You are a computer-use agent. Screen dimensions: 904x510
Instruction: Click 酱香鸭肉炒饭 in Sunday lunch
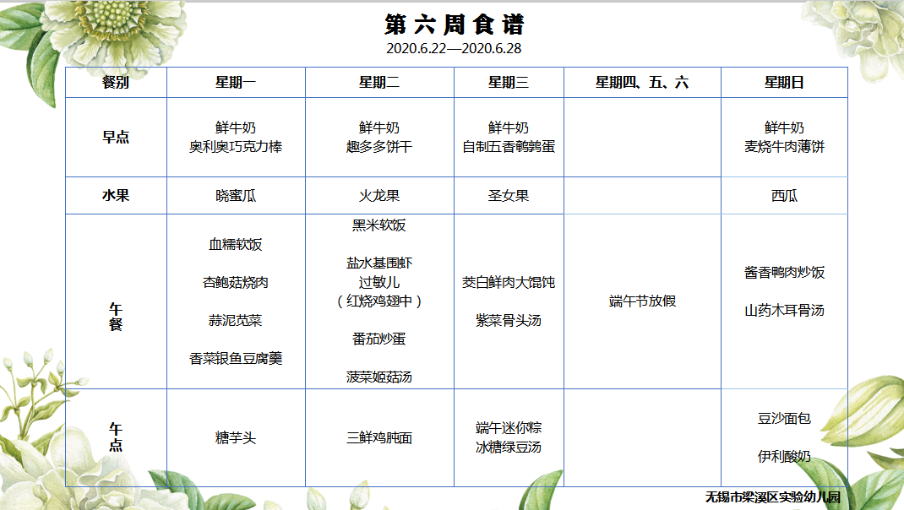tap(784, 273)
